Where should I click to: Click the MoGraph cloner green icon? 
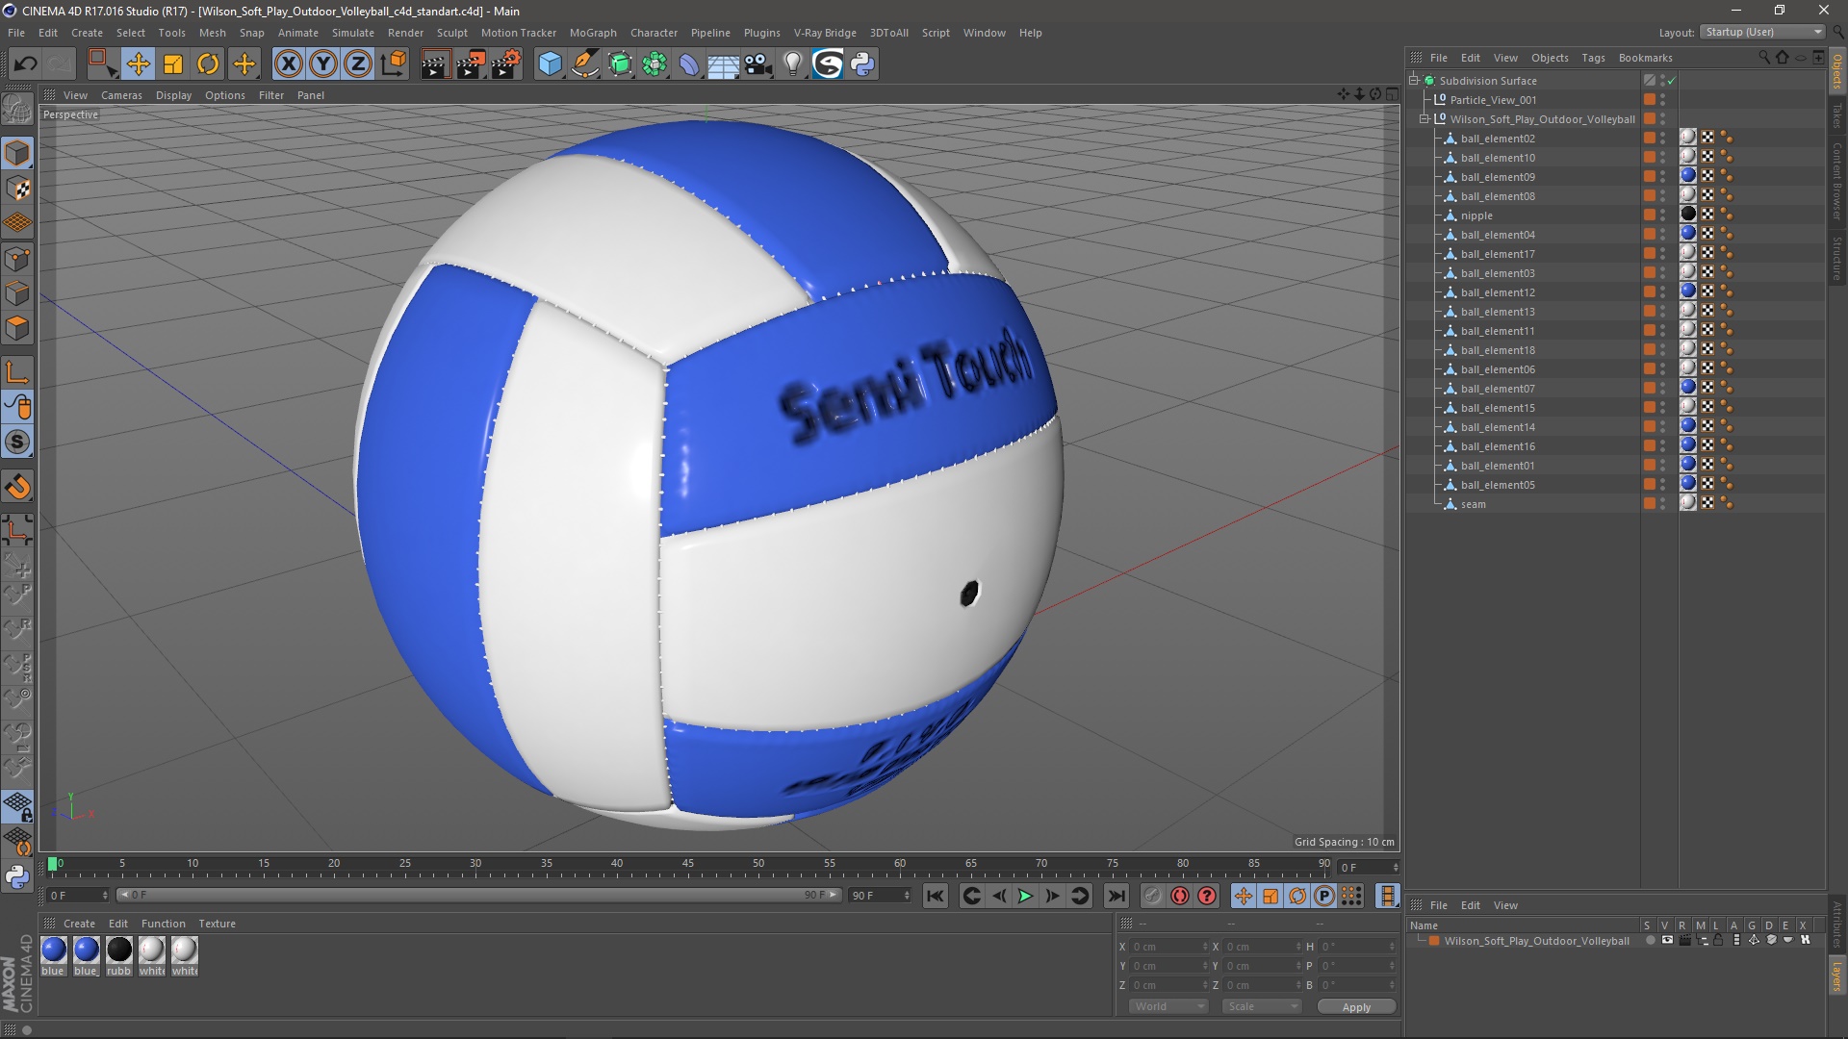[654, 64]
